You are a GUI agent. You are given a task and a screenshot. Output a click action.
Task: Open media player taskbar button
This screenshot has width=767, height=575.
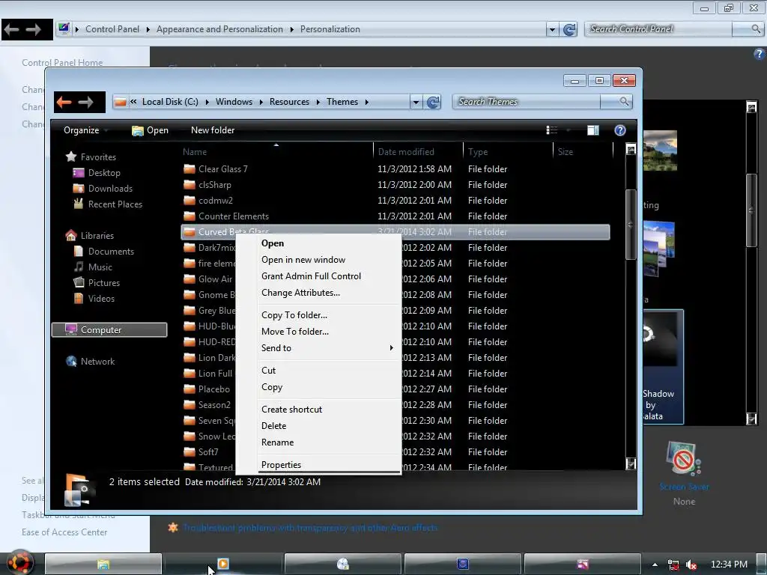pos(223,564)
